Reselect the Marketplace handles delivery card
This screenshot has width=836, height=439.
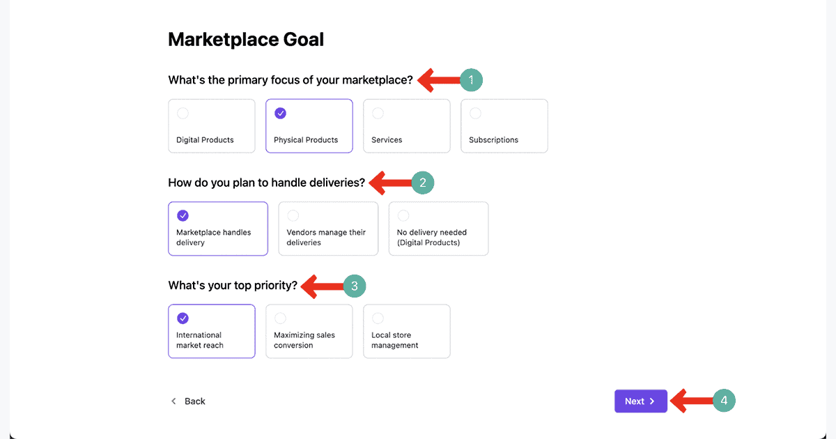pyautogui.click(x=217, y=229)
